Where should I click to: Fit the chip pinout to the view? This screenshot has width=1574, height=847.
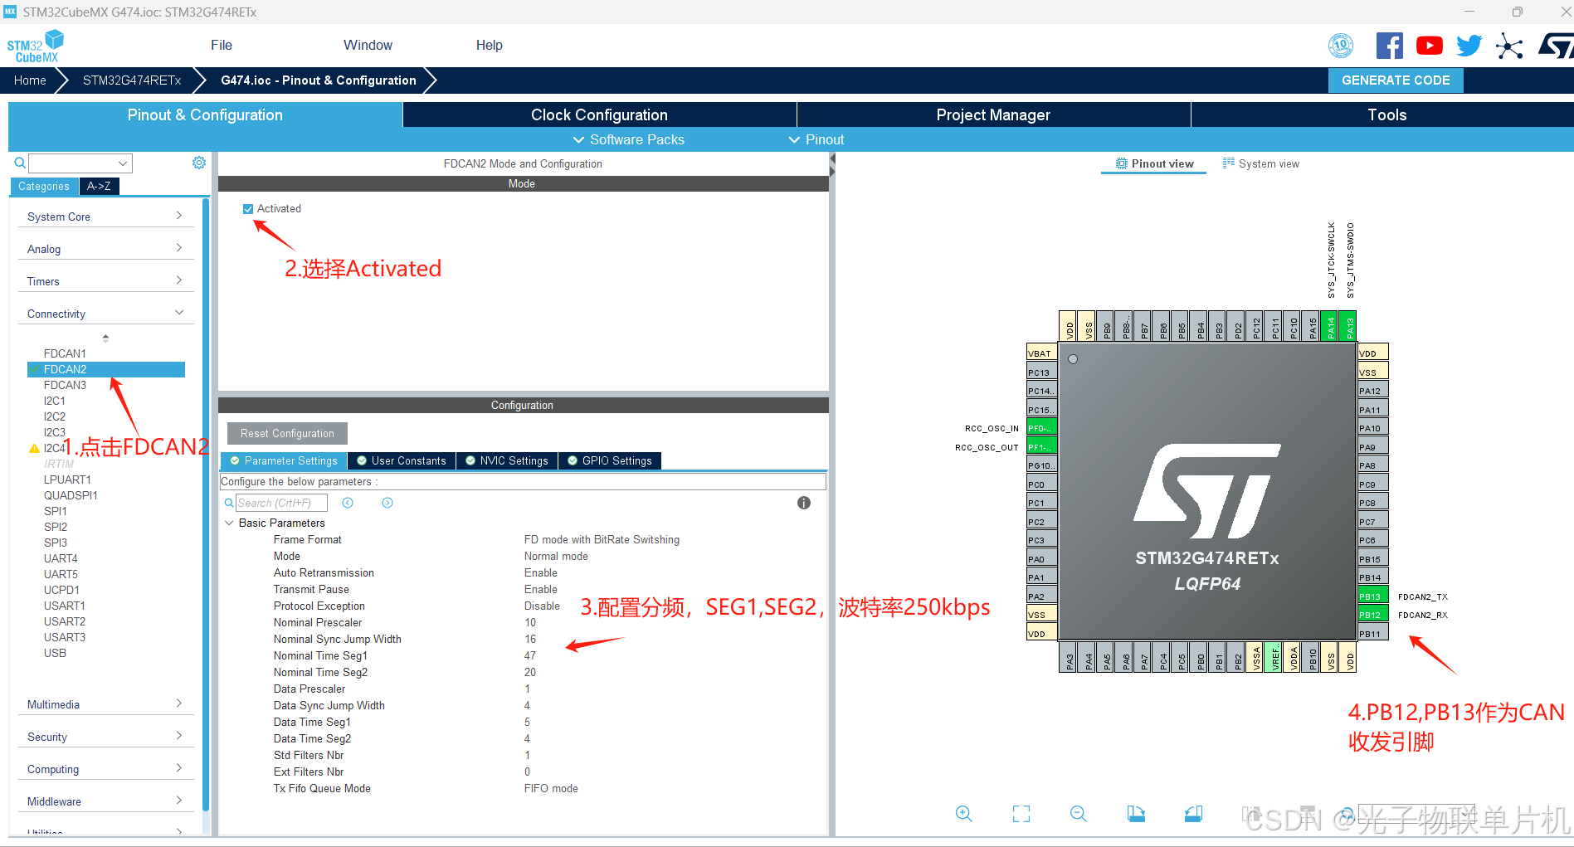[1021, 814]
